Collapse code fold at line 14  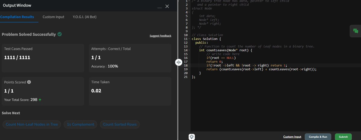tap(189, 50)
